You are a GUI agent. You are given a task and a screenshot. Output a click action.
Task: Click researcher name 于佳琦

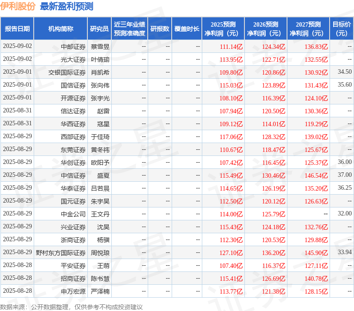(x=100, y=137)
